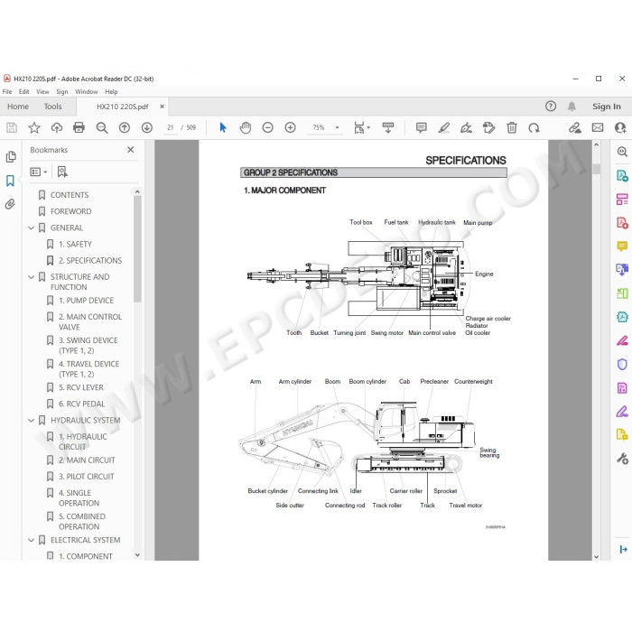The width and height of the screenshot is (632, 632).
Task: Zoom in with plus circle icon
Action: [x=290, y=128]
